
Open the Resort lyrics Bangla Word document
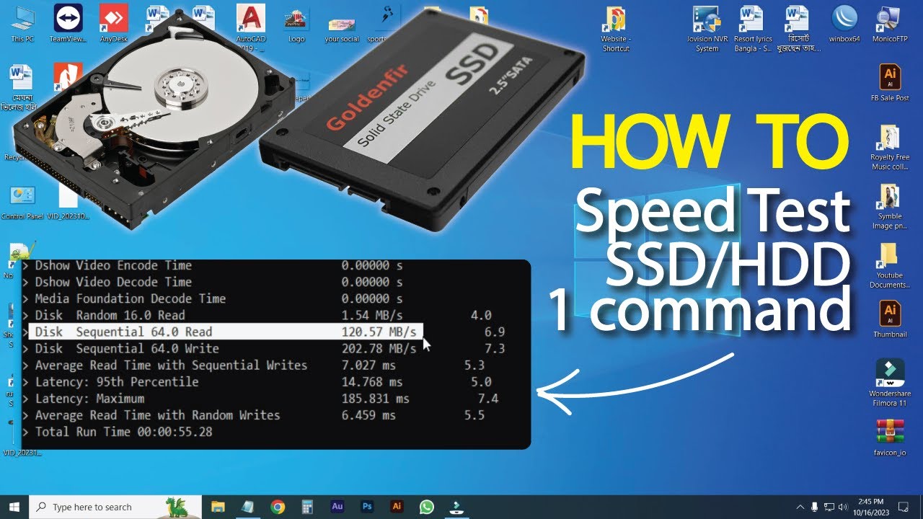coord(753,29)
